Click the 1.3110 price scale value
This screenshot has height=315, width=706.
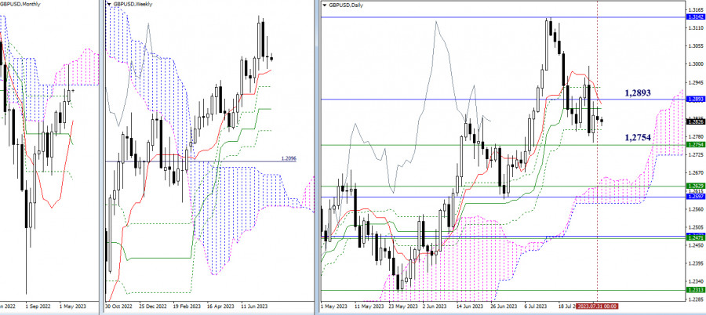click(x=695, y=27)
